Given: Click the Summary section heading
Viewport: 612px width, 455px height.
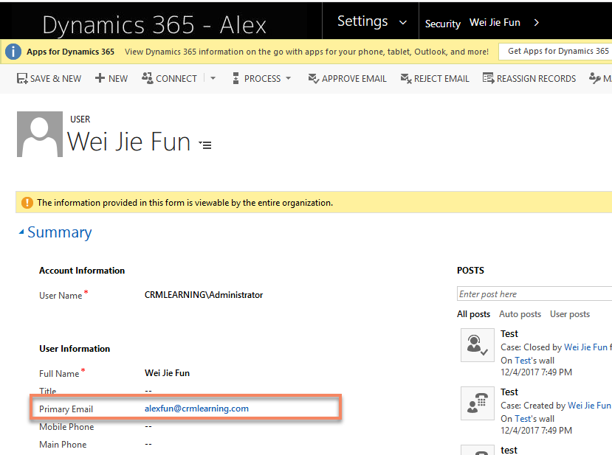Looking at the screenshot, I should [x=59, y=232].
